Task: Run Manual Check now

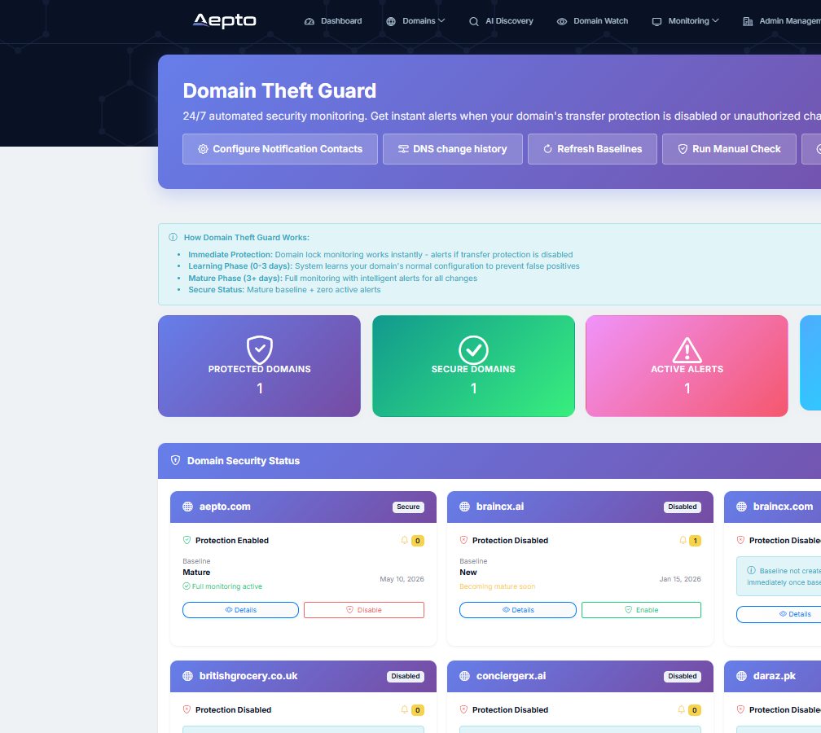Action: (x=730, y=149)
